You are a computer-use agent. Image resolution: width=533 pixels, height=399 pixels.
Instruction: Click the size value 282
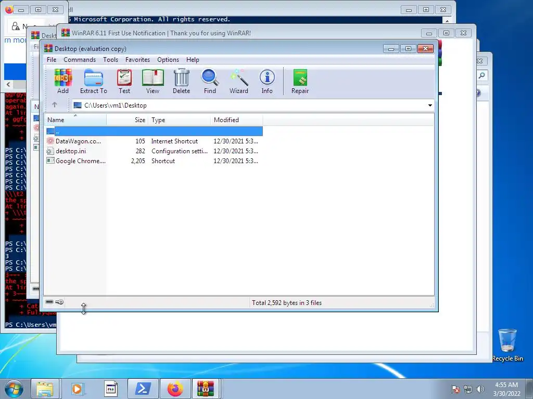click(140, 151)
